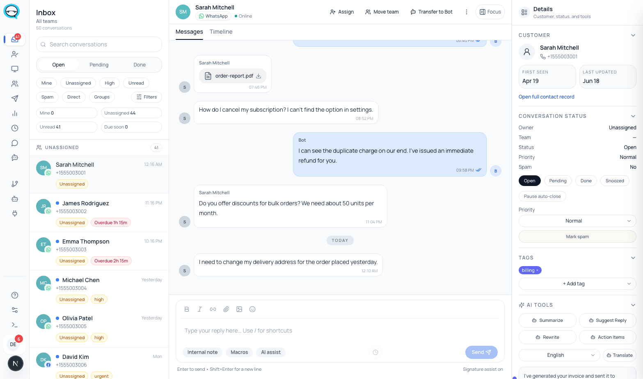
Task: Collapse the AI Tools section
Action: click(x=633, y=305)
